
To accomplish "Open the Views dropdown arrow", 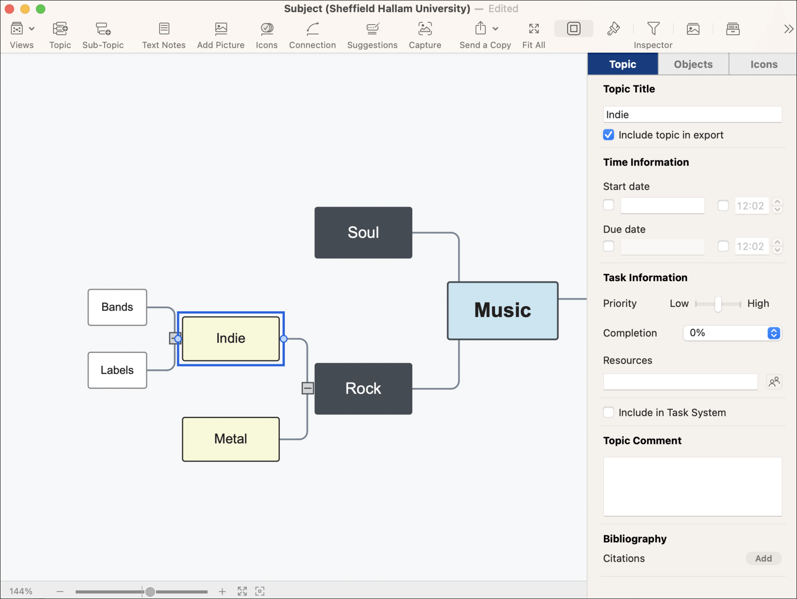I will [x=32, y=29].
